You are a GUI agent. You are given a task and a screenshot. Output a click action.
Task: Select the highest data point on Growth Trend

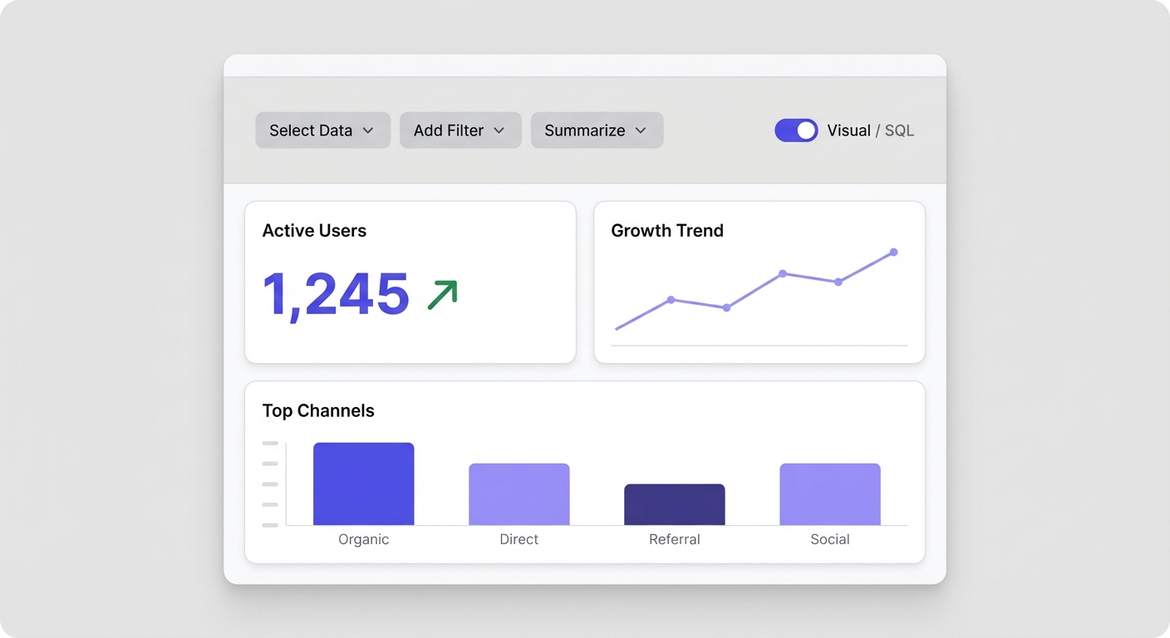(x=894, y=252)
